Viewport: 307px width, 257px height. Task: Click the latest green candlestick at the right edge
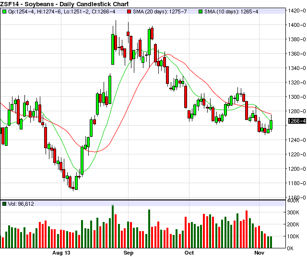[x=271, y=125]
